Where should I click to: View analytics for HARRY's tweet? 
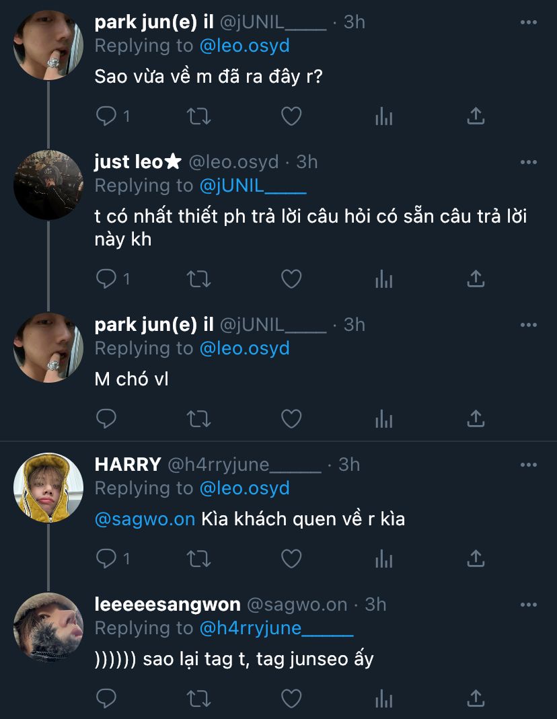click(x=383, y=558)
